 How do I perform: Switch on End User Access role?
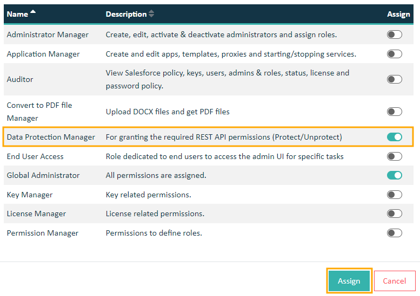[x=394, y=156]
